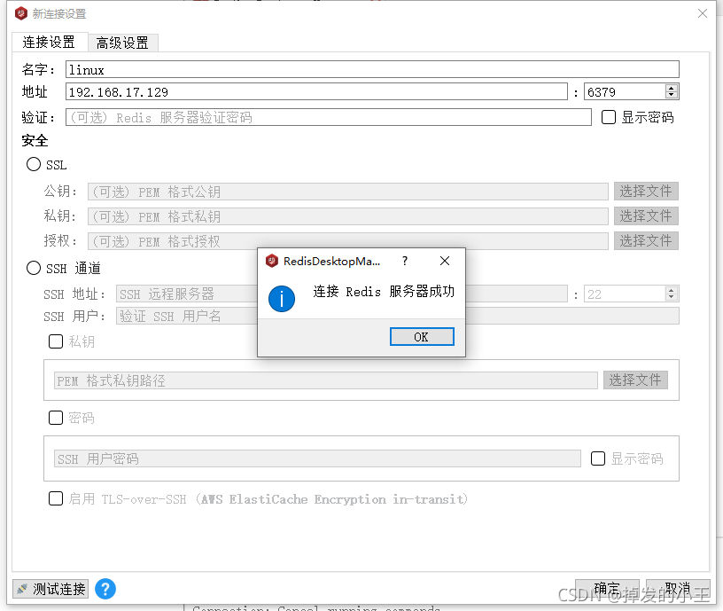Select the SSL radio button

33,164
